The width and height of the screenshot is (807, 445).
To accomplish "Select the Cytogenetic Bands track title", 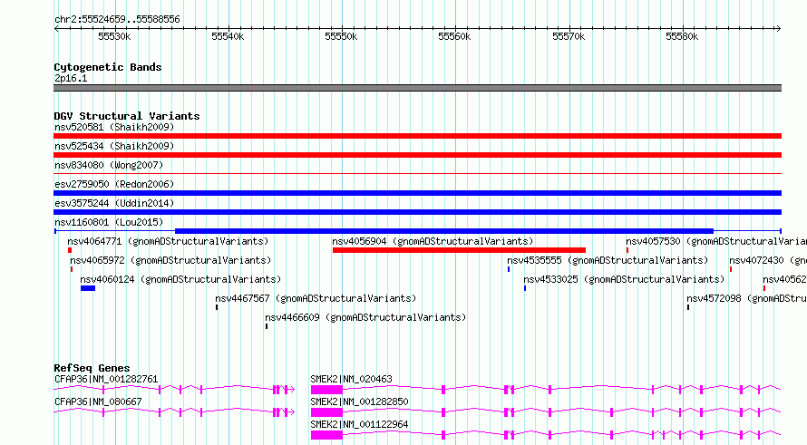I will click(x=108, y=67).
